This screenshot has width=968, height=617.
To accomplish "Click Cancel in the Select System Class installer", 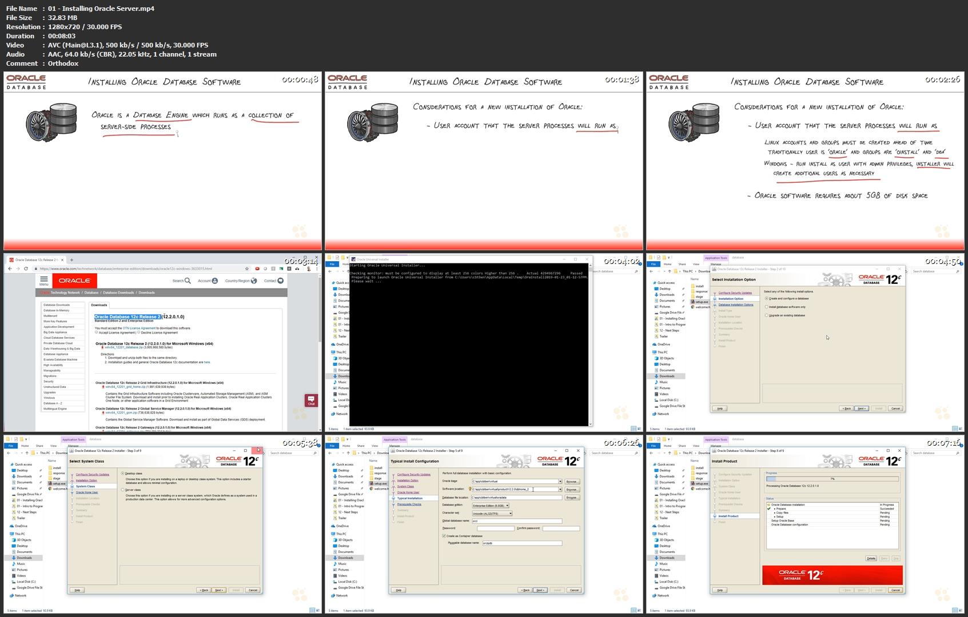I will [x=253, y=590].
